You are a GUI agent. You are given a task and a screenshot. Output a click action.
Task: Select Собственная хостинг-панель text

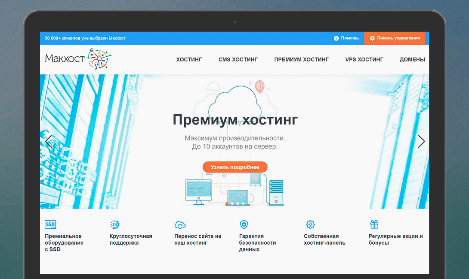[x=324, y=240]
